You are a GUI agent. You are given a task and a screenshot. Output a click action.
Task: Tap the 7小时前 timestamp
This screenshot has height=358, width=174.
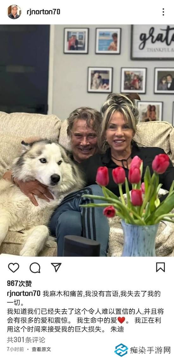[x=15, y=349]
